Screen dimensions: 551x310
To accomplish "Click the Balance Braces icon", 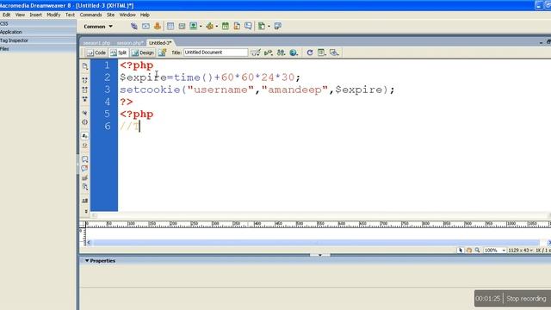I will pyautogui.click(x=85, y=122).
